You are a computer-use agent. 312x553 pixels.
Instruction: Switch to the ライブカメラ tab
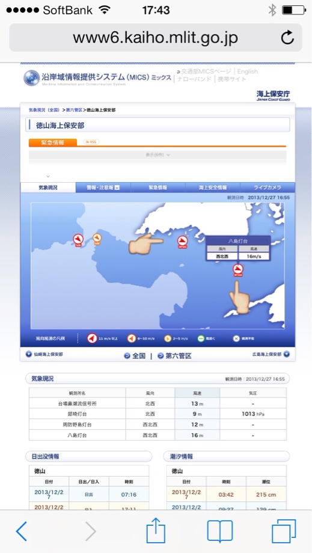click(x=268, y=188)
